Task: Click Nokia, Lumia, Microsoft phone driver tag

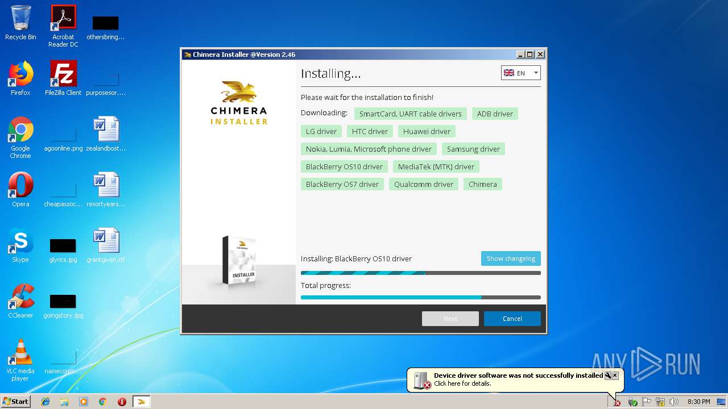Action: (369, 149)
